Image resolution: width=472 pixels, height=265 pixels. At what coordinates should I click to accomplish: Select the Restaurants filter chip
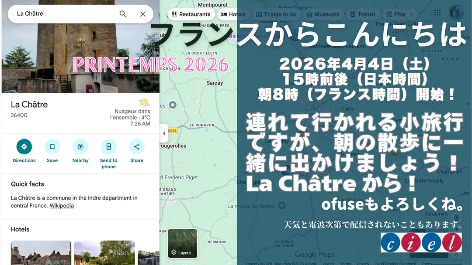point(191,14)
